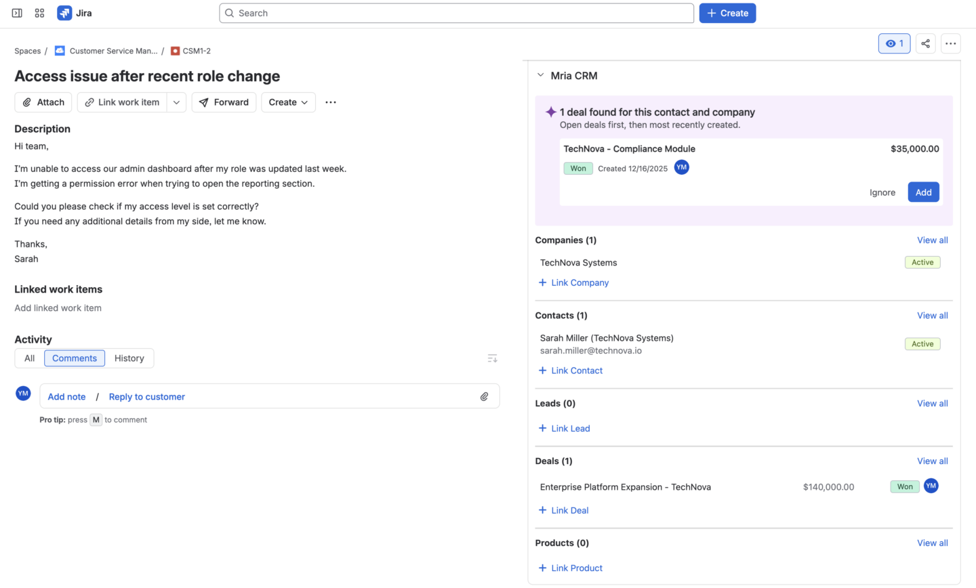Click the activity sort order icon
This screenshot has height=588, width=976.
point(493,358)
